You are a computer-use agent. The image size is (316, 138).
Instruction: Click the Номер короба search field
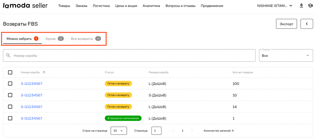click(133, 56)
